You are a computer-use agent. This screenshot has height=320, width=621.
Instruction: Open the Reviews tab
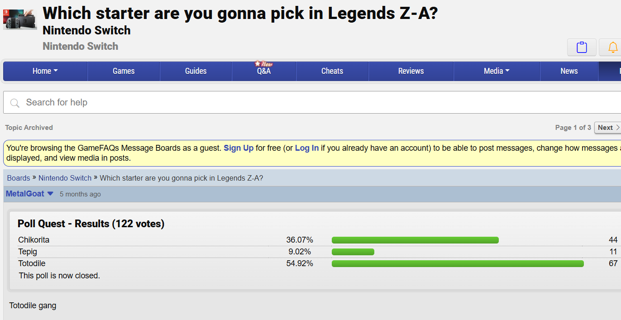pos(411,71)
